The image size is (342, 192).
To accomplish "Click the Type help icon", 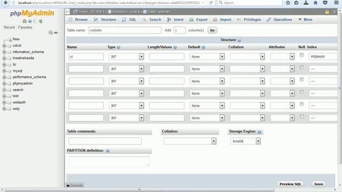I will pyautogui.click(x=119, y=47).
